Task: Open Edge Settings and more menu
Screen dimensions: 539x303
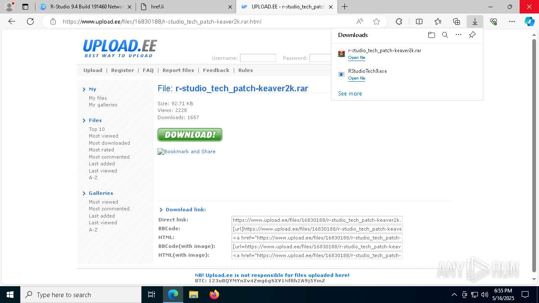Action: (x=512, y=21)
